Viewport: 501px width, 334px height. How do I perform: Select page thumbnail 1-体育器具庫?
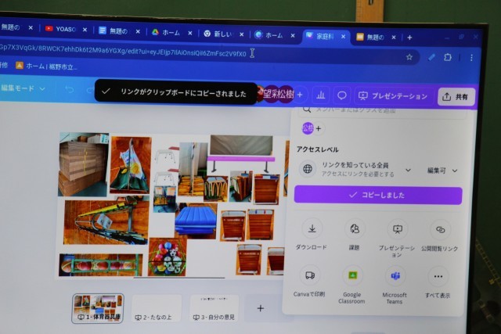[97, 308]
